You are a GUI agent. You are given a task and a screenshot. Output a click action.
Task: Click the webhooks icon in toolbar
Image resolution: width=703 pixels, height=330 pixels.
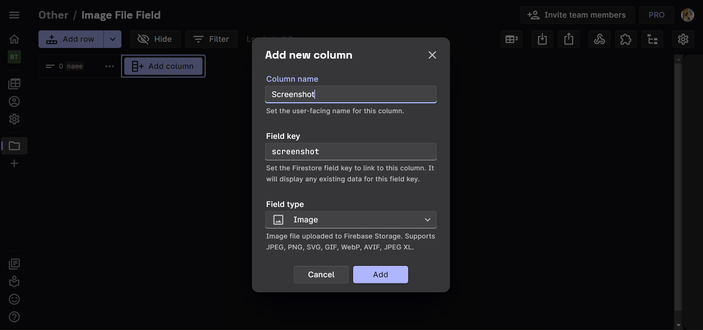(599, 39)
